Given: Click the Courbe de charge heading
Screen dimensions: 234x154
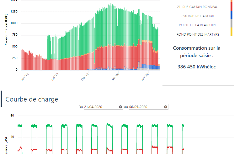Looking at the screenshot, I should click(x=32, y=99).
